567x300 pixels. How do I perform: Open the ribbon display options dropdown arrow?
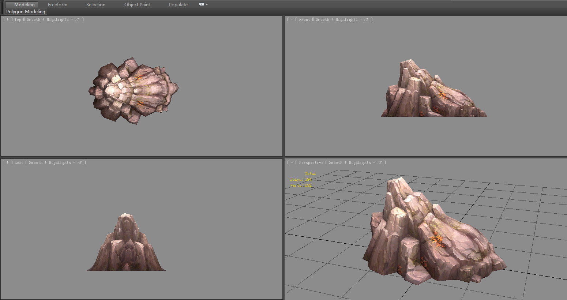(x=207, y=5)
